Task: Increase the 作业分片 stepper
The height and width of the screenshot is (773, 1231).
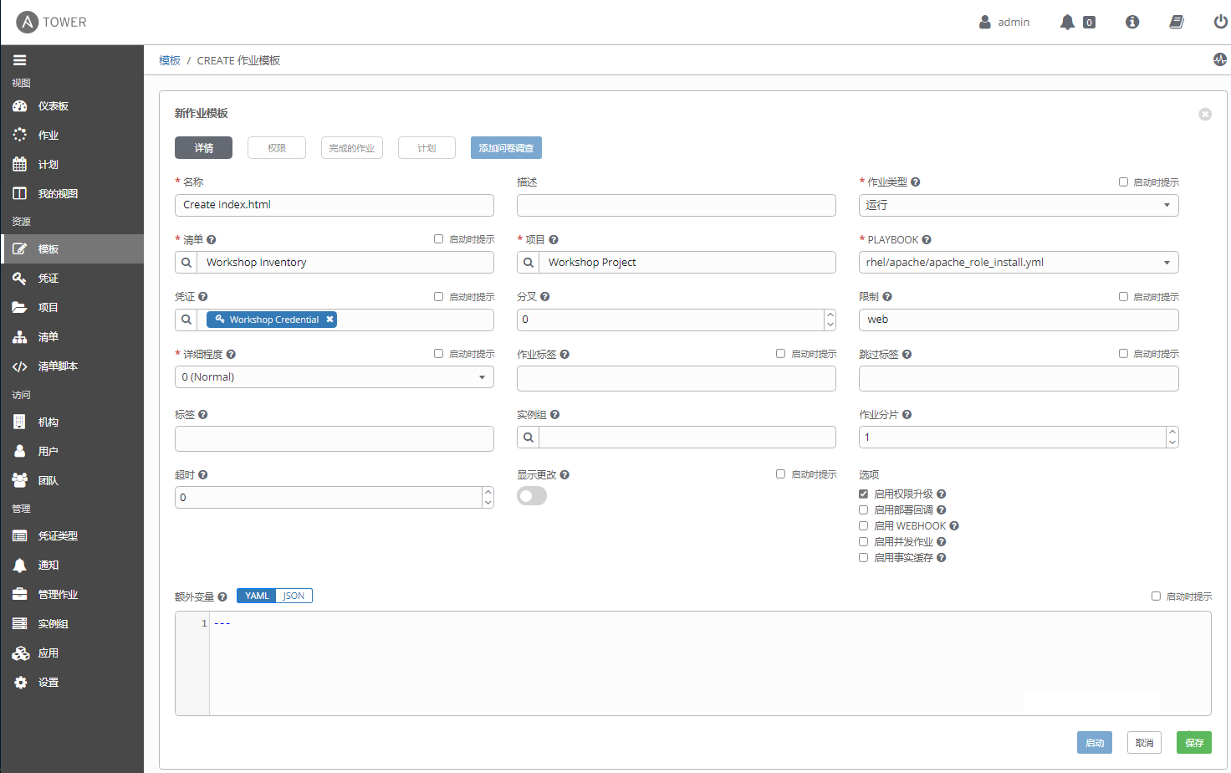Action: (x=1172, y=432)
